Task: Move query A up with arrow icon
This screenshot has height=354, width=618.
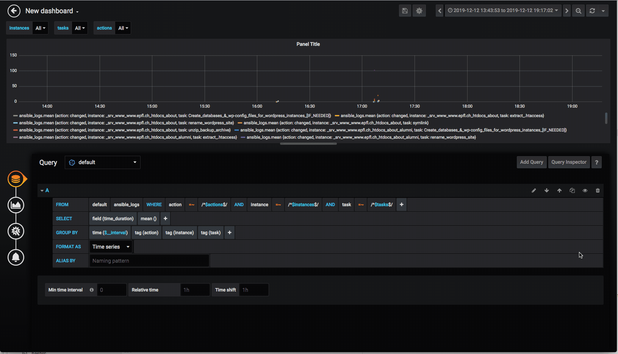Action: point(559,191)
